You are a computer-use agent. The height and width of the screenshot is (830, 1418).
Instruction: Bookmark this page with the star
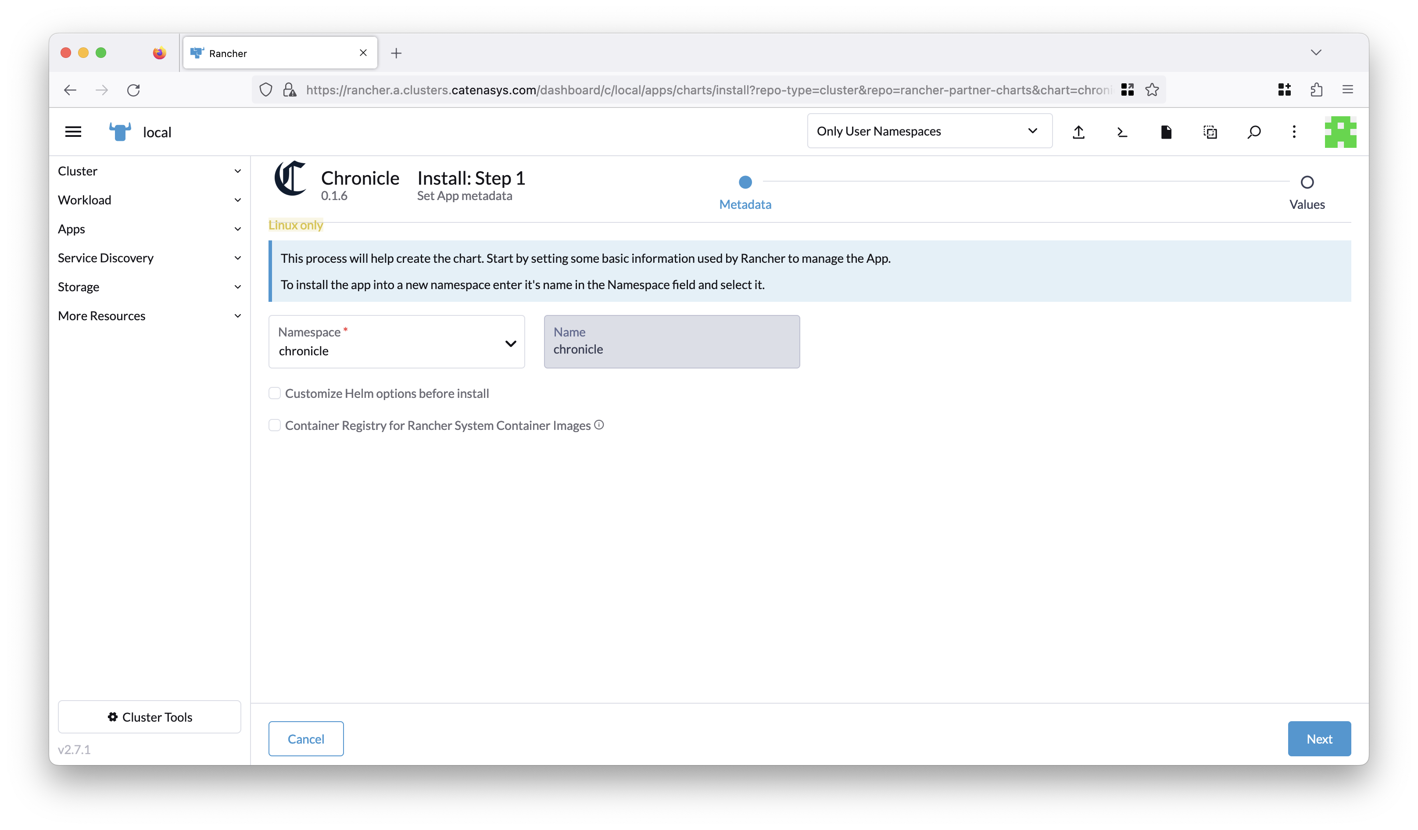click(x=1152, y=89)
